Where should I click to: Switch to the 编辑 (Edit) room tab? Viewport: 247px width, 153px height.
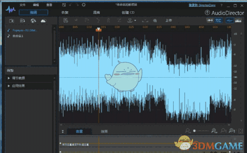coord(33,12)
